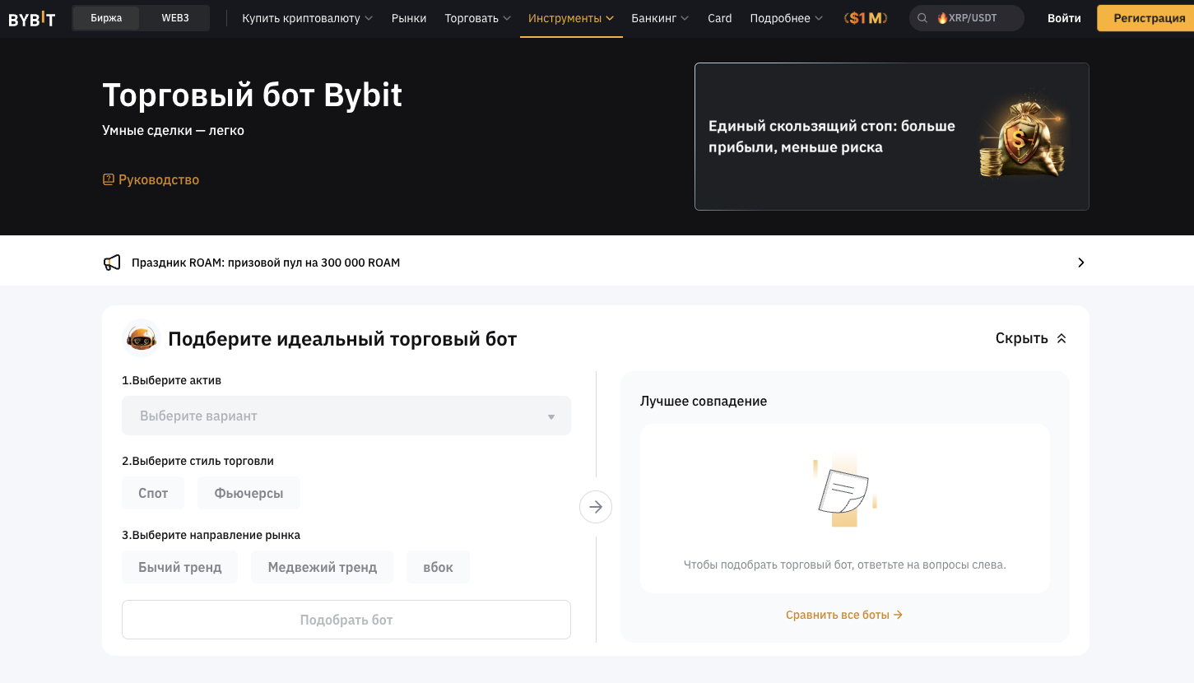Click the 3.Выберите направление рынка label
The height and width of the screenshot is (683, 1194).
[211, 535]
